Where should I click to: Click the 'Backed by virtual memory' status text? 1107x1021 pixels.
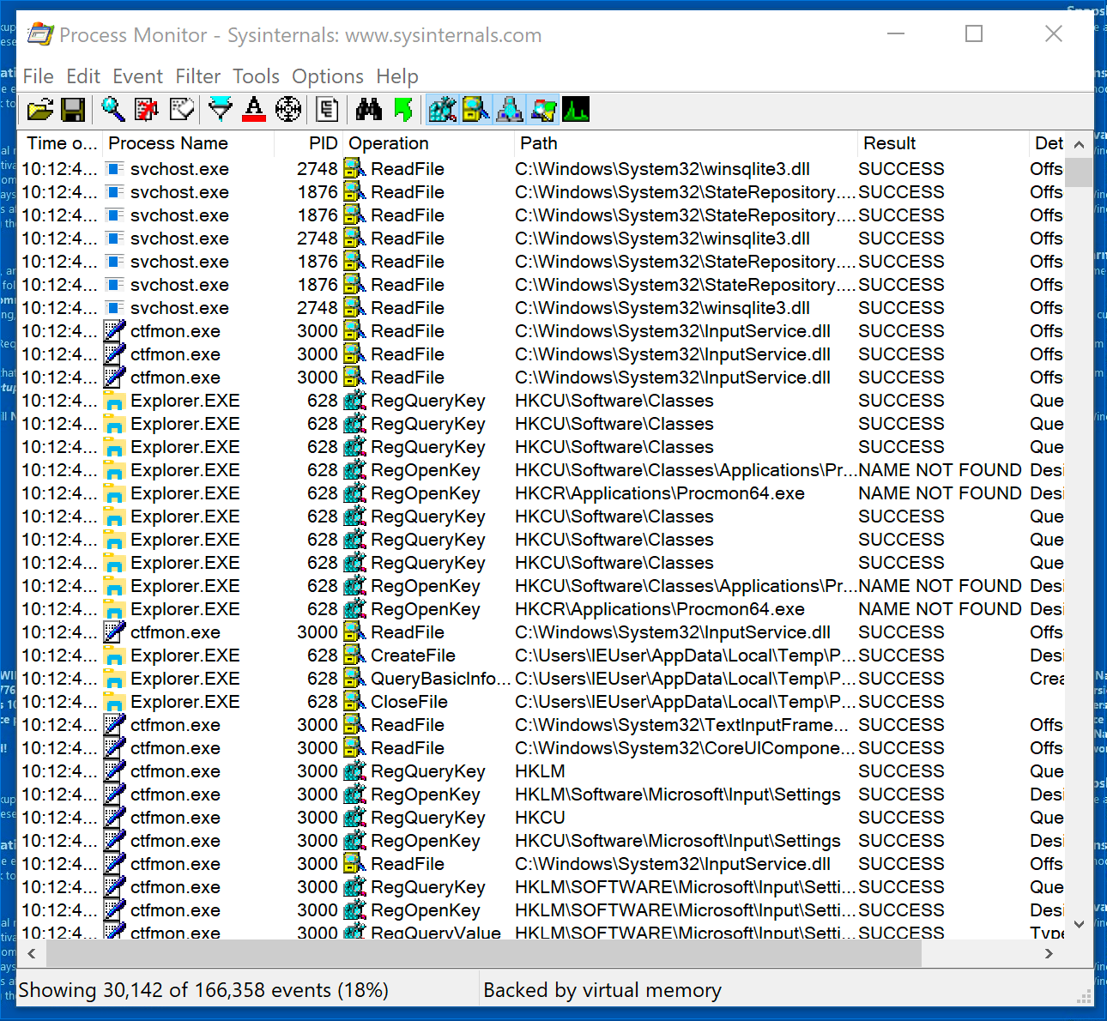(602, 990)
